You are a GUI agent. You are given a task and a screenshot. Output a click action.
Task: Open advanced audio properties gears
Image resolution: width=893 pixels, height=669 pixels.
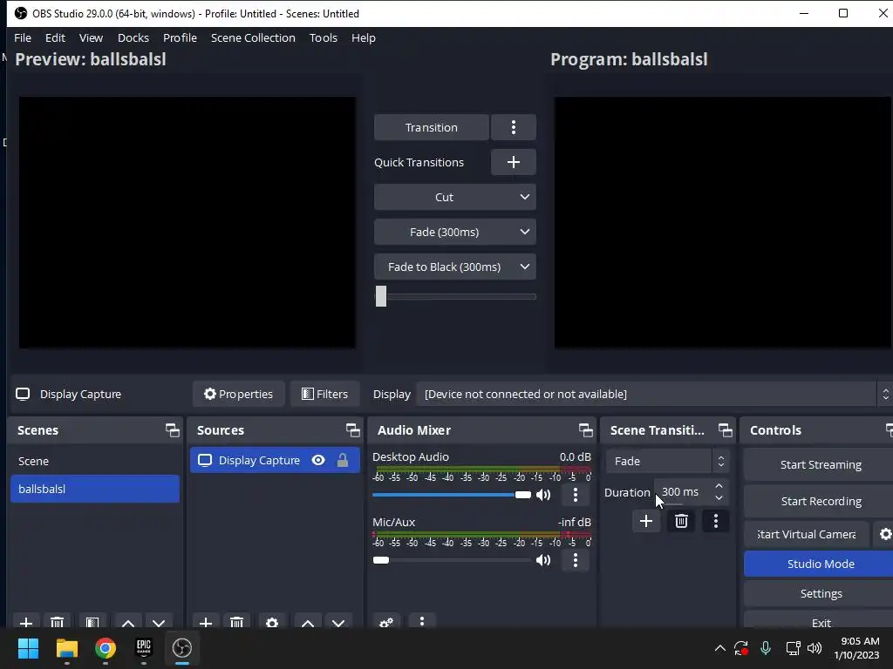(x=386, y=622)
